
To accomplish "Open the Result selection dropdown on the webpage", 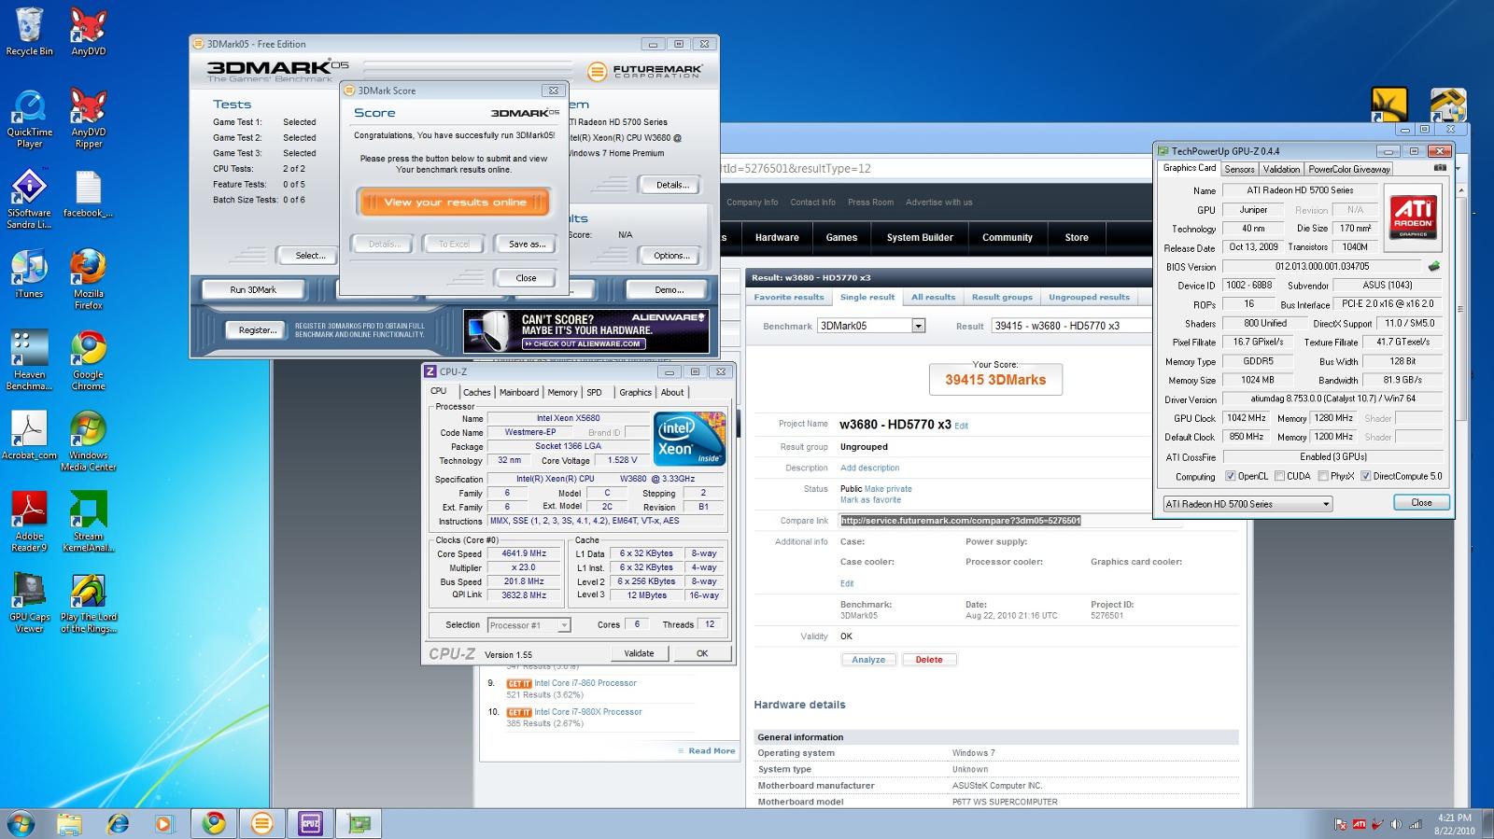I will click(x=1070, y=326).
